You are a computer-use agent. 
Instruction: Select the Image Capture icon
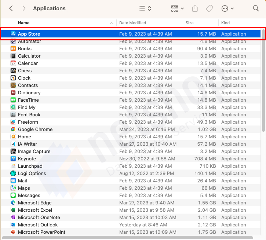[x=13, y=151]
